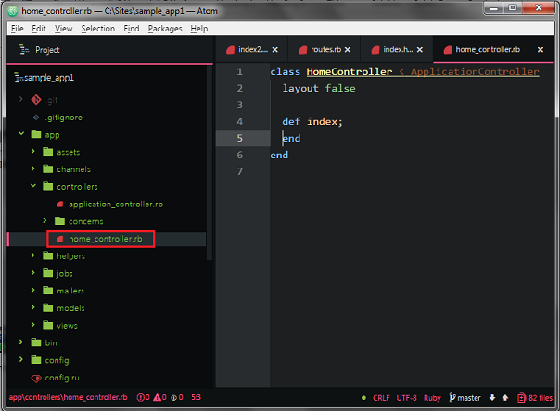Change the Ruby grammar selector
The width and height of the screenshot is (560, 411).
pyautogui.click(x=432, y=398)
